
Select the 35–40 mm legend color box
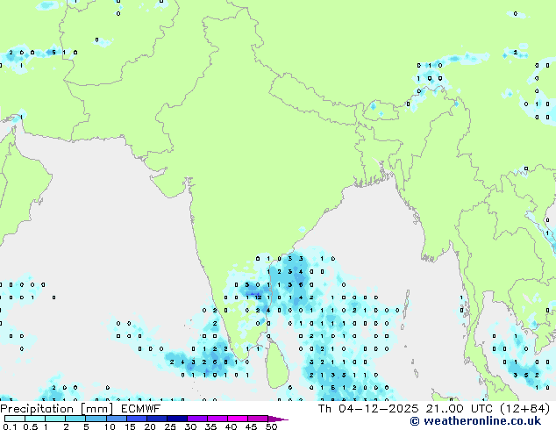(217, 419)
